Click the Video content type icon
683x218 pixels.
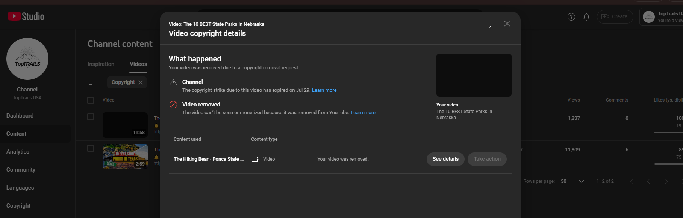(x=256, y=159)
